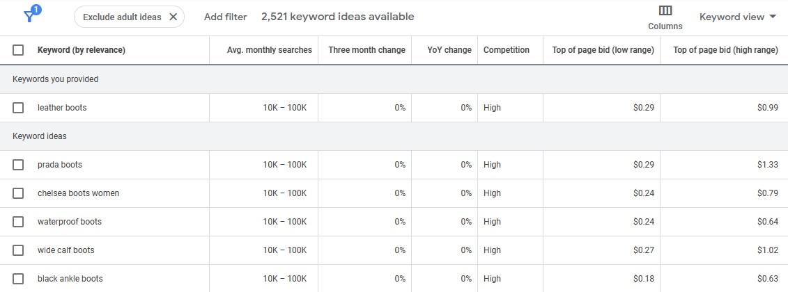
Task: Tick the chelsea boots women checkbox
Action: click(x=18, y=193)
